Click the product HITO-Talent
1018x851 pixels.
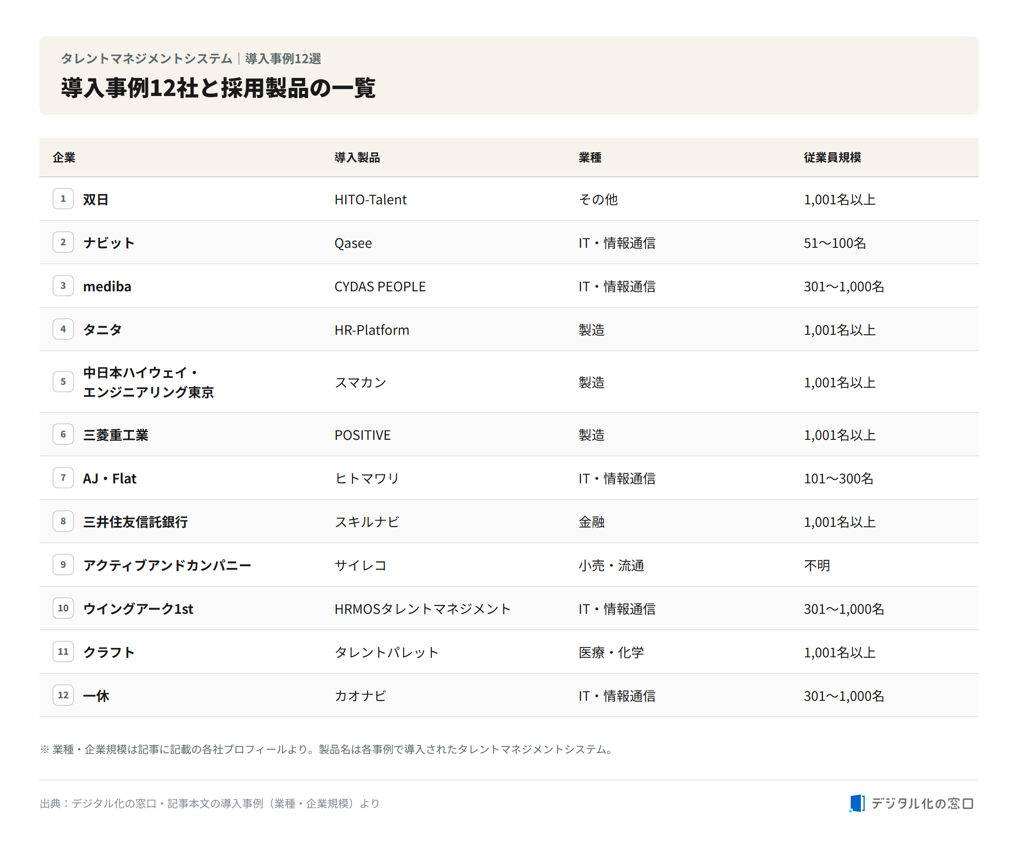coord(370,199)
